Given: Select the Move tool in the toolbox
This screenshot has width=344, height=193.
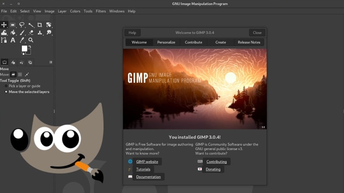Looking at the screenshot, I should point(4,25).
